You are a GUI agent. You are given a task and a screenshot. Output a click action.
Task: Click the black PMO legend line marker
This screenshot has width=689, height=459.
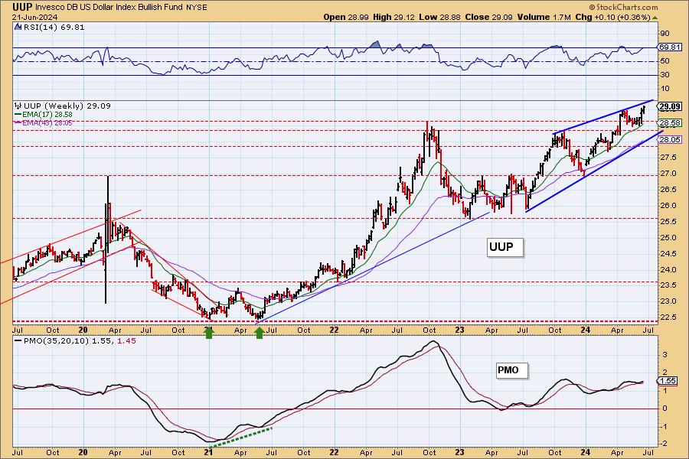click(18, 341)
